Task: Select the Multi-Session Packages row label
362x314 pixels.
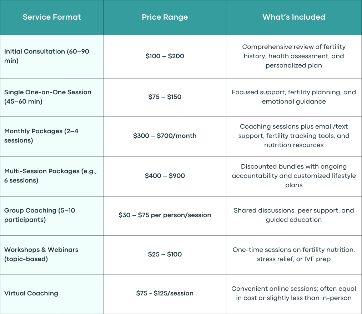Action: tap(52, 176)
